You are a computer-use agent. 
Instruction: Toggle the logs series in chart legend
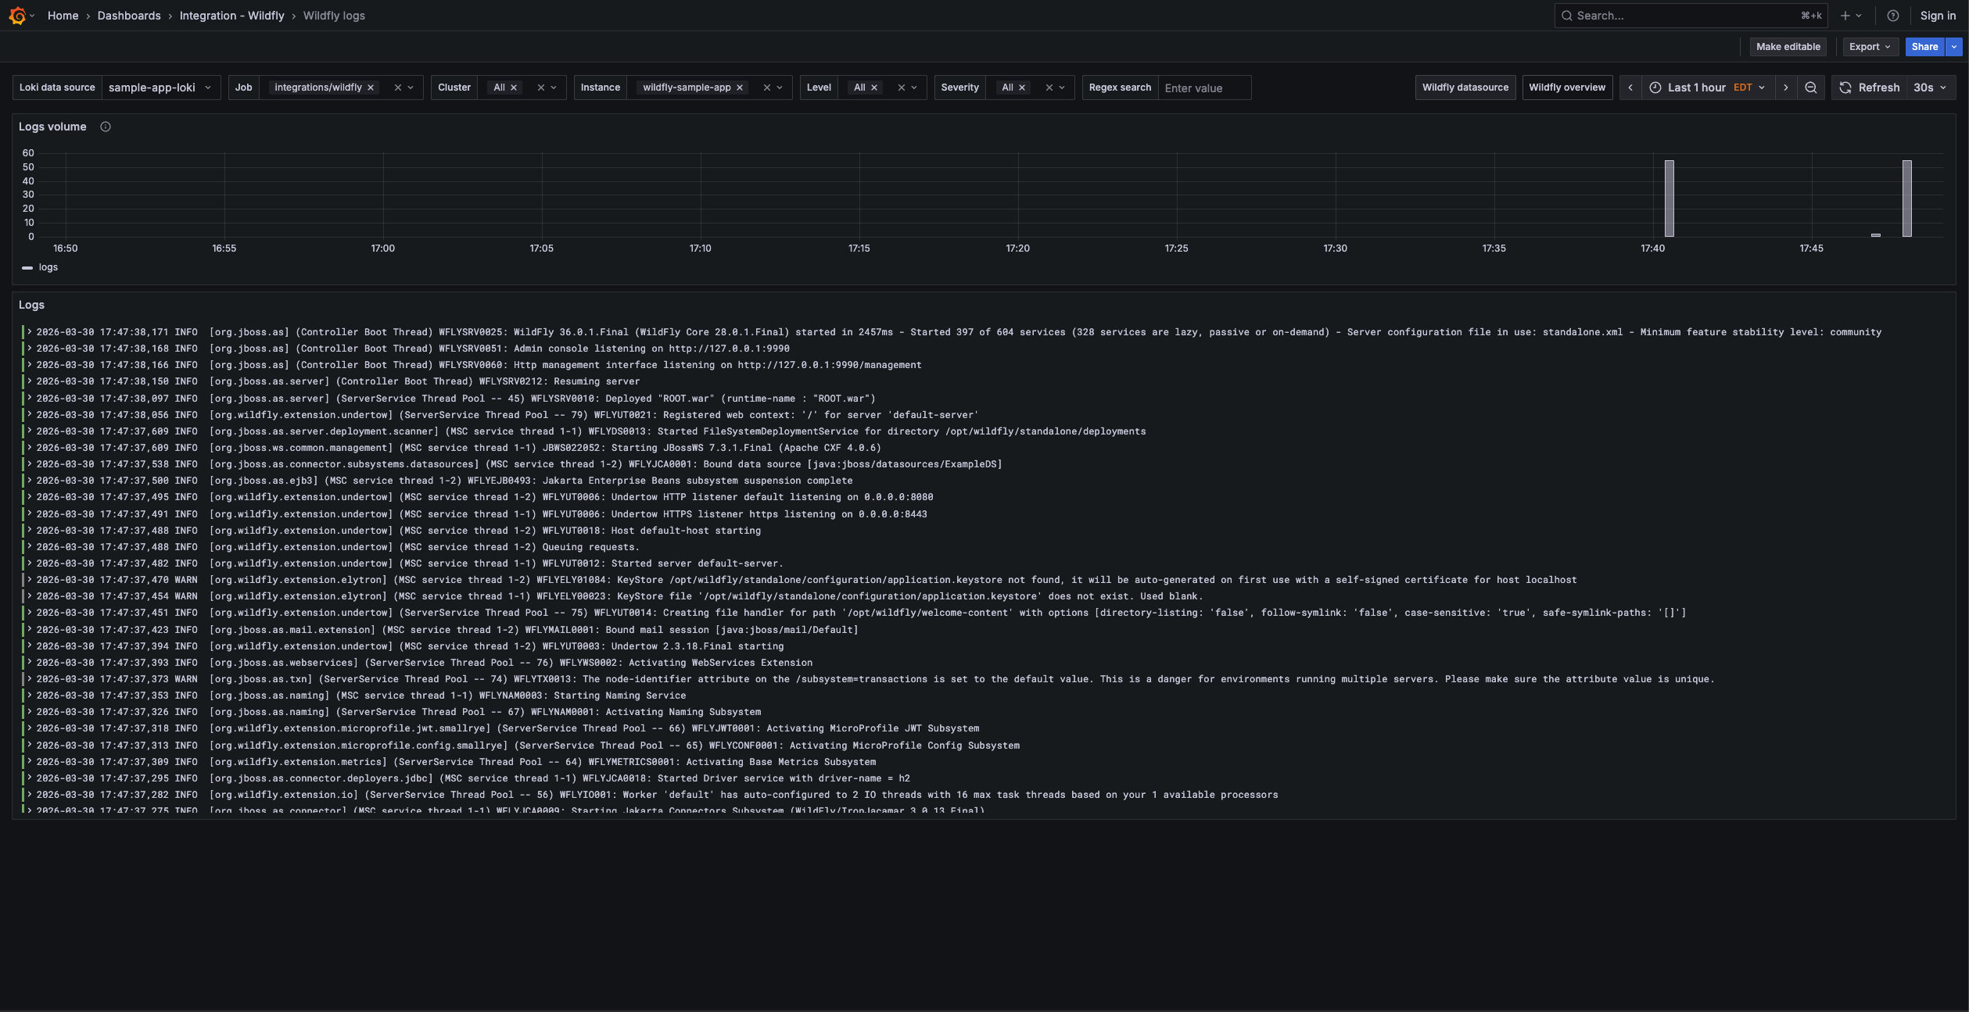point(48,267)
